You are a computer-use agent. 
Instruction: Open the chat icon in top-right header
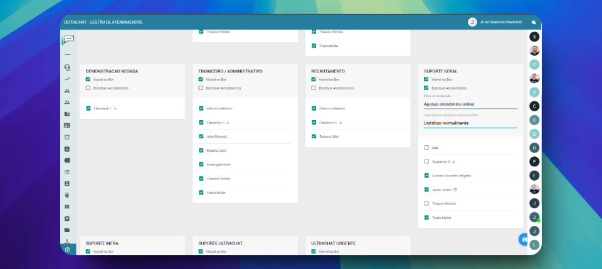click(533, 22)
